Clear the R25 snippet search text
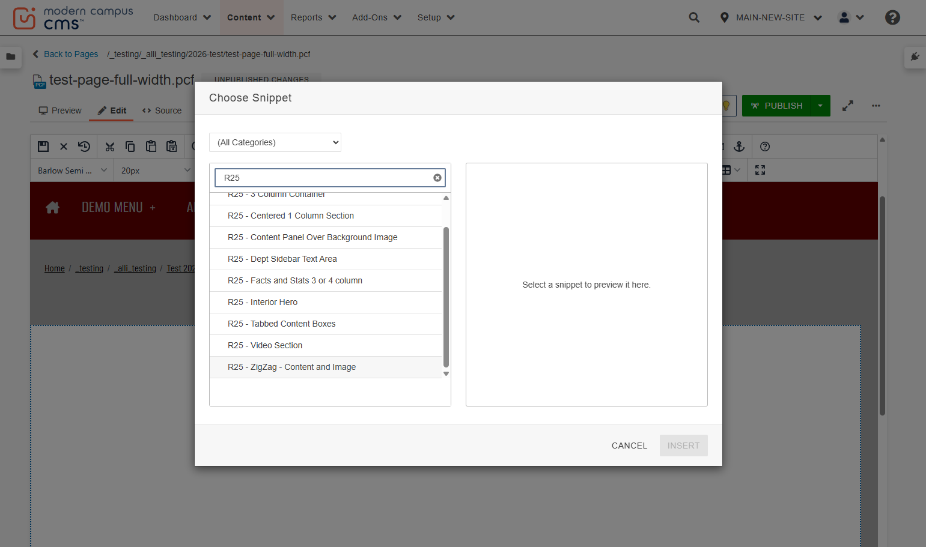The height and width of the screenshot is (547, 926). [x=437, y=178]
